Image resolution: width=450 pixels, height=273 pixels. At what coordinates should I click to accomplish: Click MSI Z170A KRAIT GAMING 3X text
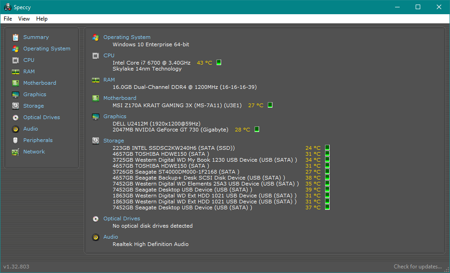point(177,105)
